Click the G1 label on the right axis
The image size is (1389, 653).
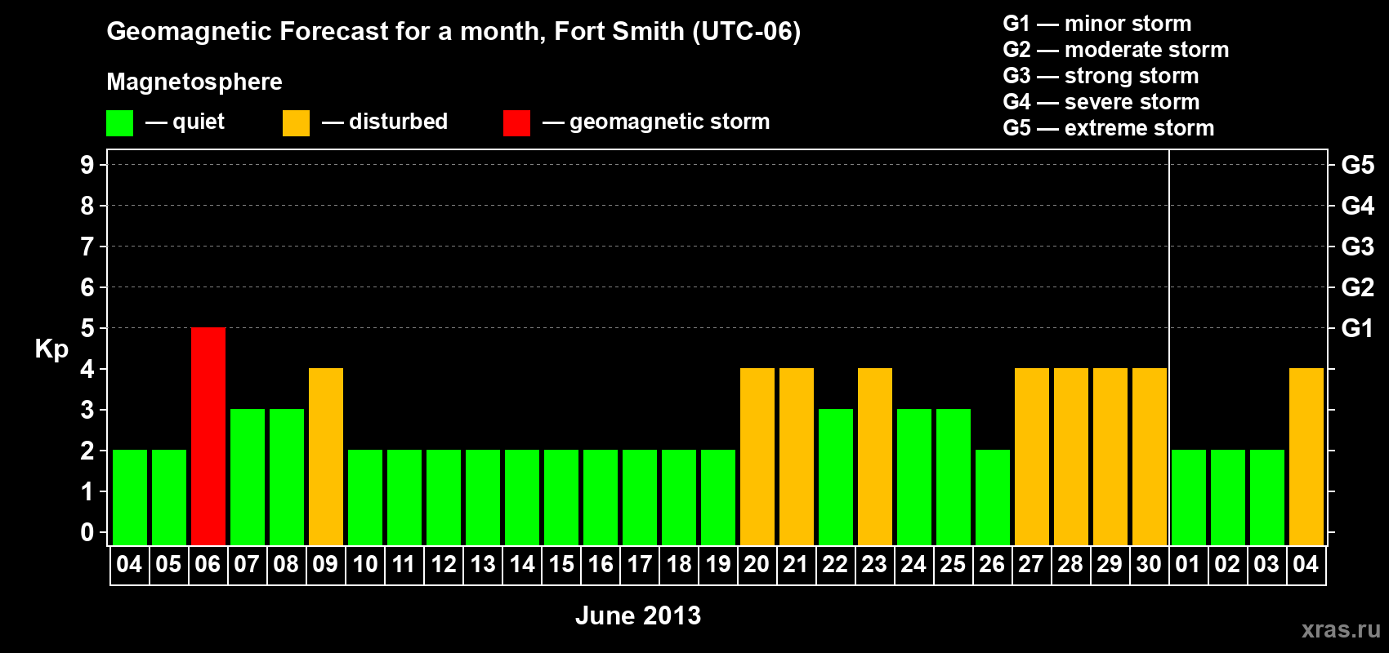[1358, 328]
